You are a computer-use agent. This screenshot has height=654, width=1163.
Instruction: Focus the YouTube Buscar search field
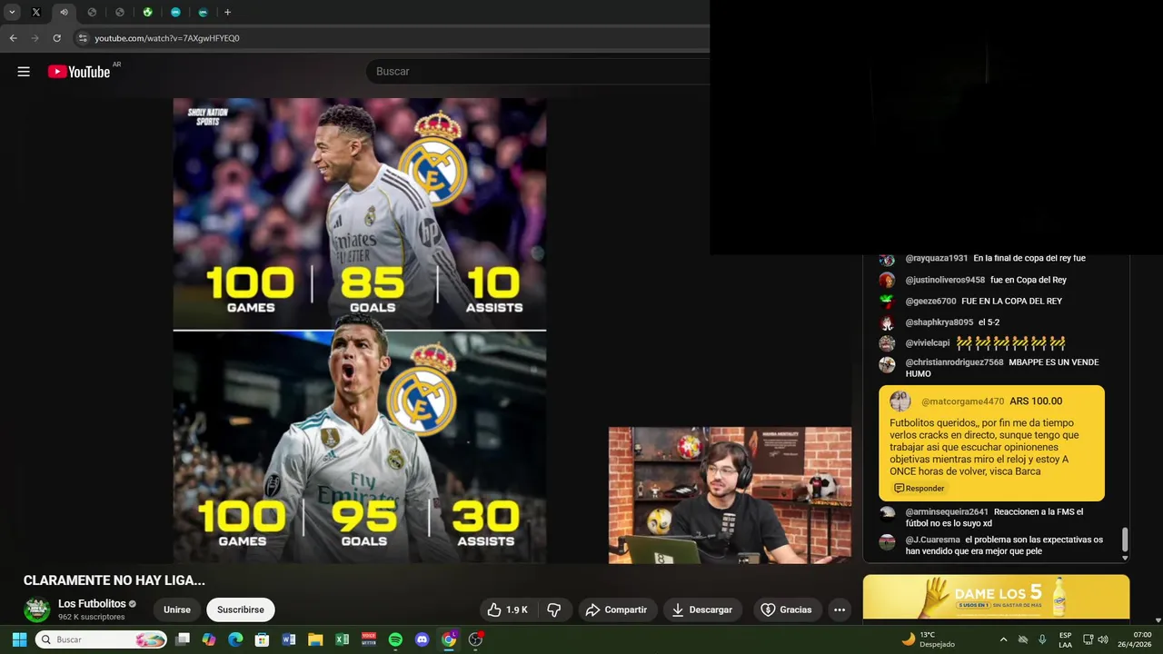click(536, 71)
